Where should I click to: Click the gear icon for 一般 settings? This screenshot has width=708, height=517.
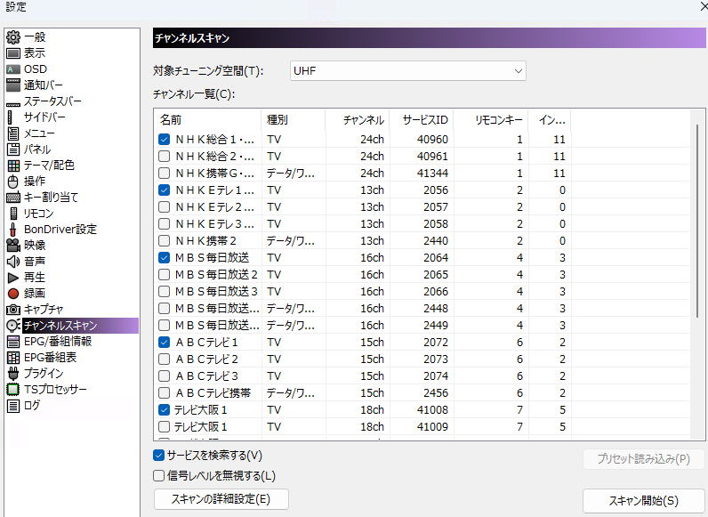[x=13, y=37]
